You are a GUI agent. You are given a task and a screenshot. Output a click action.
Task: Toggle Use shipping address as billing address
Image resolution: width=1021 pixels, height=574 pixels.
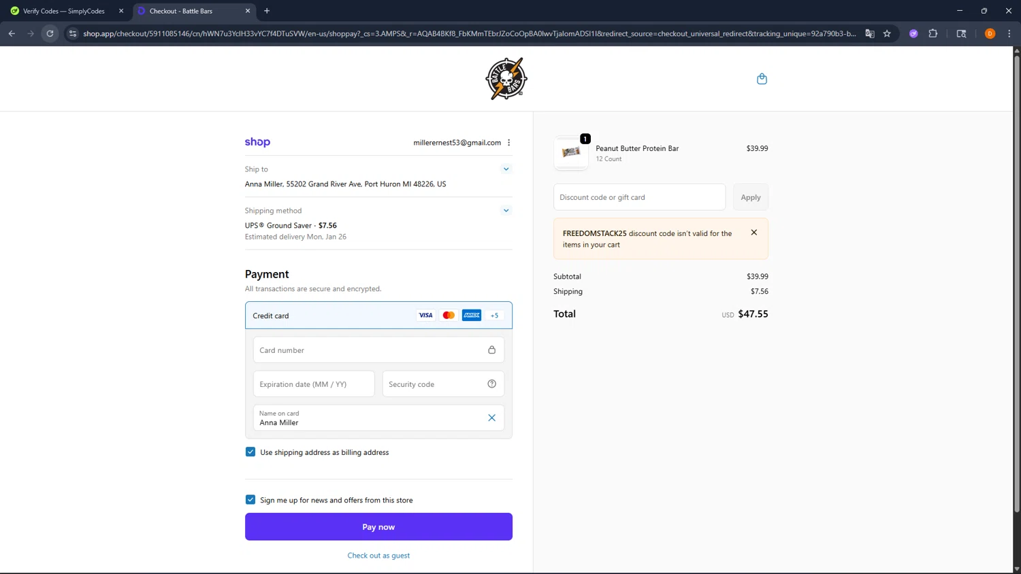coord(250,452)
